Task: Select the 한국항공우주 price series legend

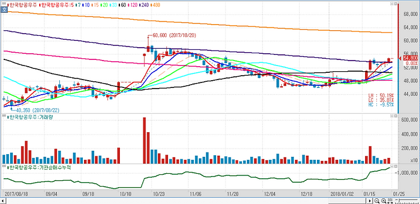Action: point(22,5)
